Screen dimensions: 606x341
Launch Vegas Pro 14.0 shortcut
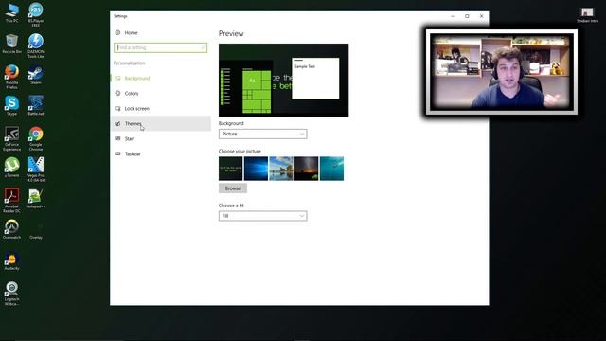pos(36,170)
